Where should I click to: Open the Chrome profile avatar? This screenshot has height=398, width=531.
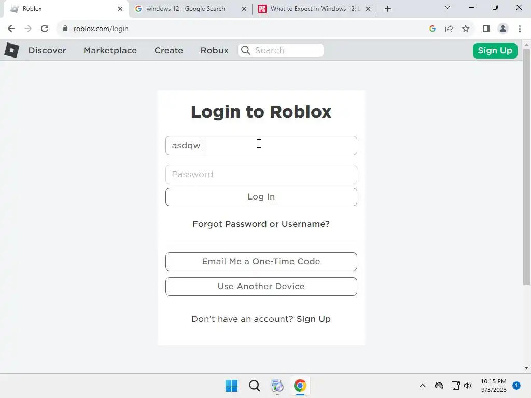tap(503, 29)
